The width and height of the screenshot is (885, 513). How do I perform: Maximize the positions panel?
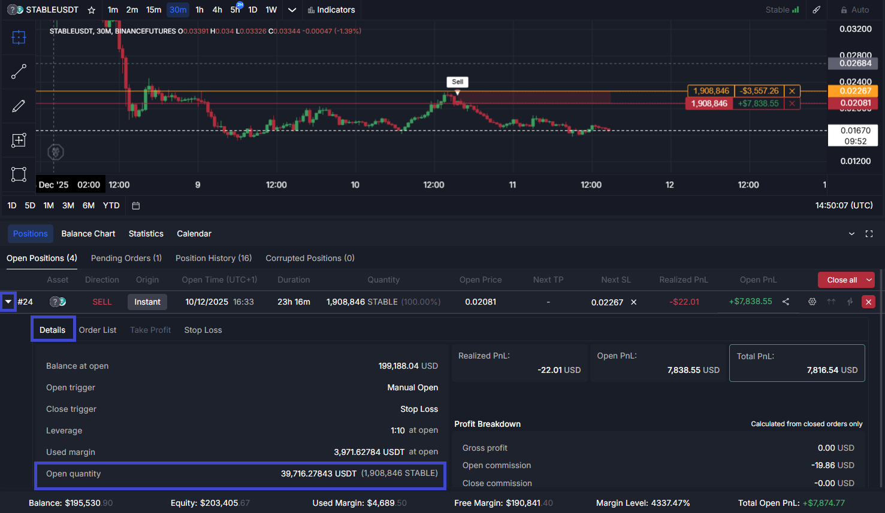point(869,234)
